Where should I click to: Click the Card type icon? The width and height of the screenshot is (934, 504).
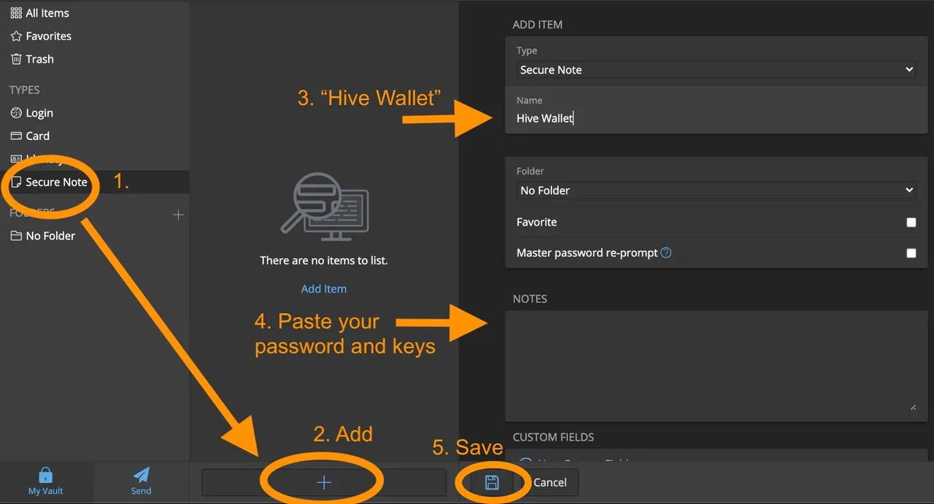[16, 136]
